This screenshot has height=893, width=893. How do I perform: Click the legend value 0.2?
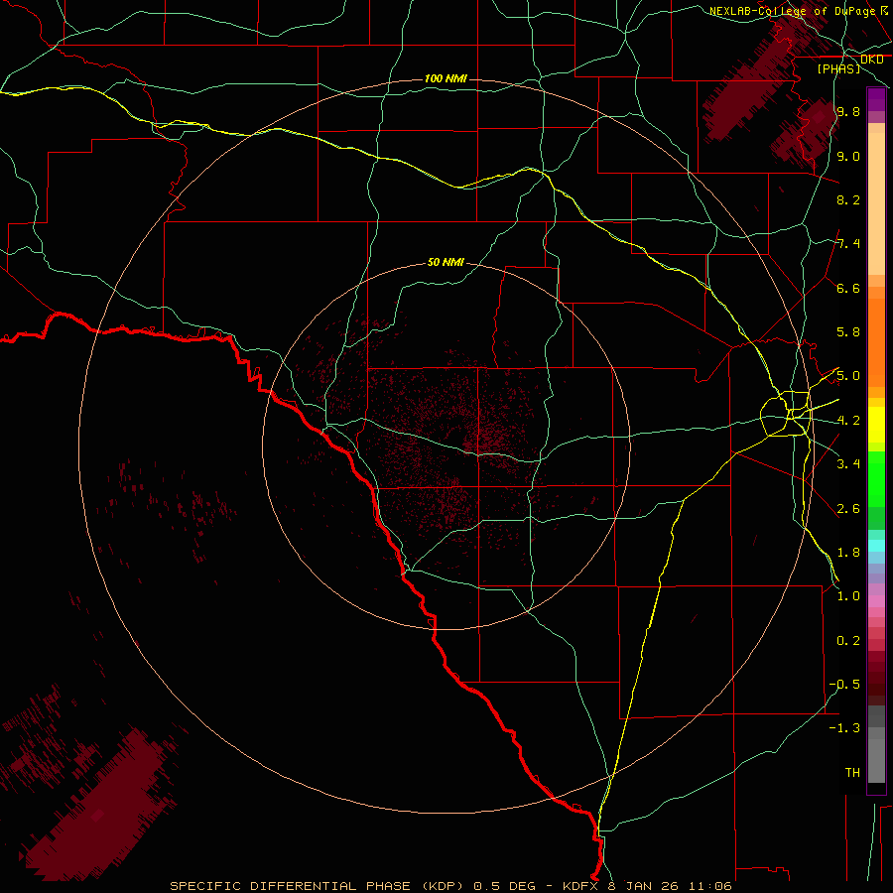(848, 641)
